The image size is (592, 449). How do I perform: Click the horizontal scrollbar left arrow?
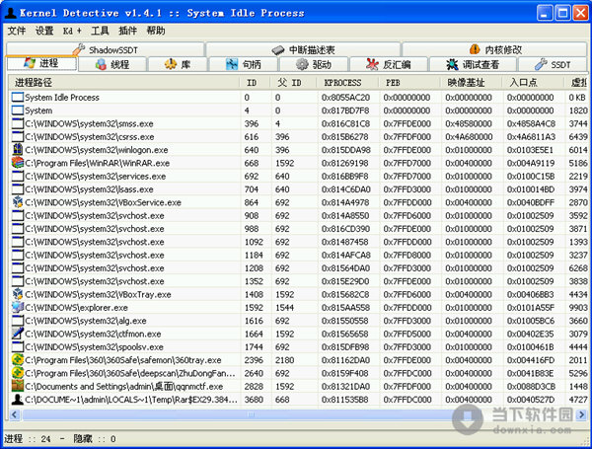[15, 414]
